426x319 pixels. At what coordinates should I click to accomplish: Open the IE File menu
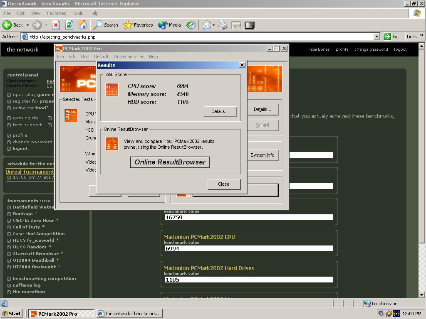(x=7, y=13)
